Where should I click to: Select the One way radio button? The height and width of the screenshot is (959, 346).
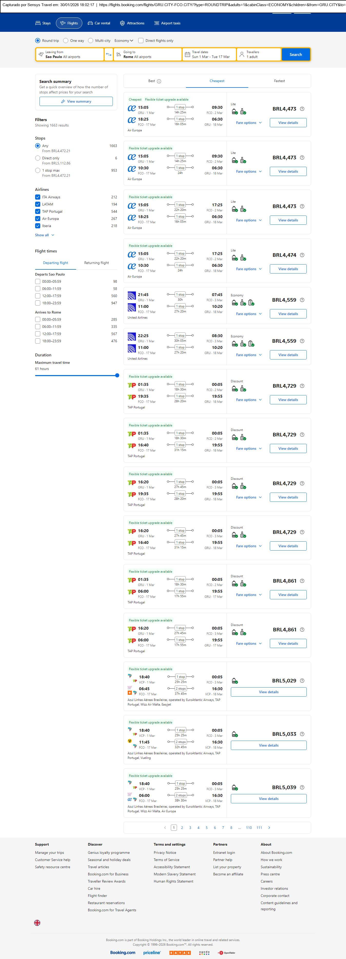[x=66, y=41]
